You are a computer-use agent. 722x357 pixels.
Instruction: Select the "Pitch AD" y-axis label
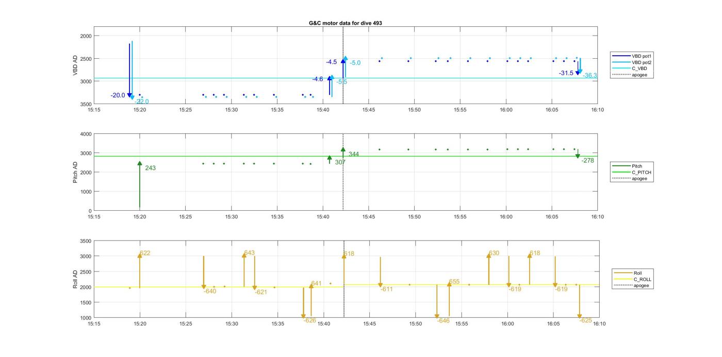75,172
